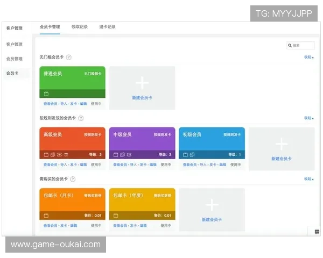The height and width of the screenshot is (258, 323).
Task: Select the purple 中级会员 card
Action: 142,143
